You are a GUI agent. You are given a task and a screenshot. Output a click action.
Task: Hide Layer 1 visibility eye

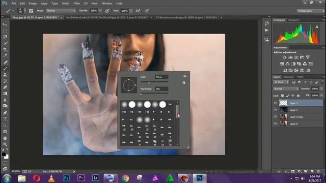click(x=275, y=110)
